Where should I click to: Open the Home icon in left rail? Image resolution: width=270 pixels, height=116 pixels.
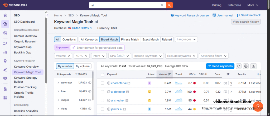pyautogui.click(x=5, y=16)
